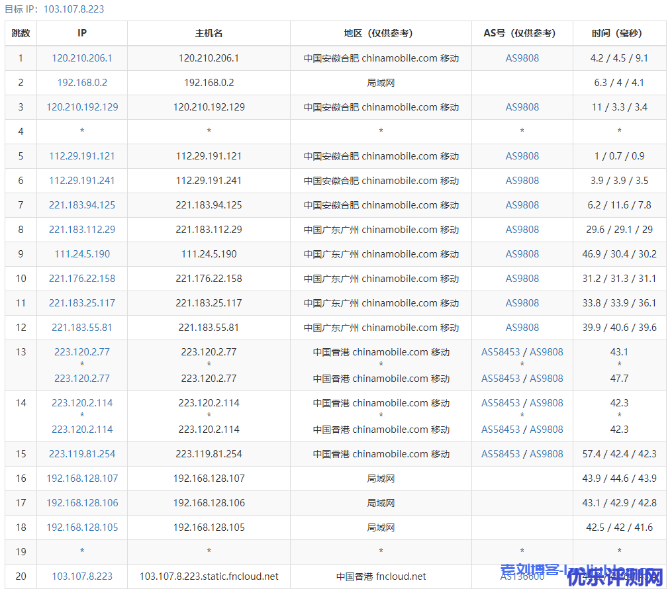Open IP link 221.183.112.29 in hop 8
Viewport: 672px width, 595px height.
pyautogui.click(x=82, y=230)
